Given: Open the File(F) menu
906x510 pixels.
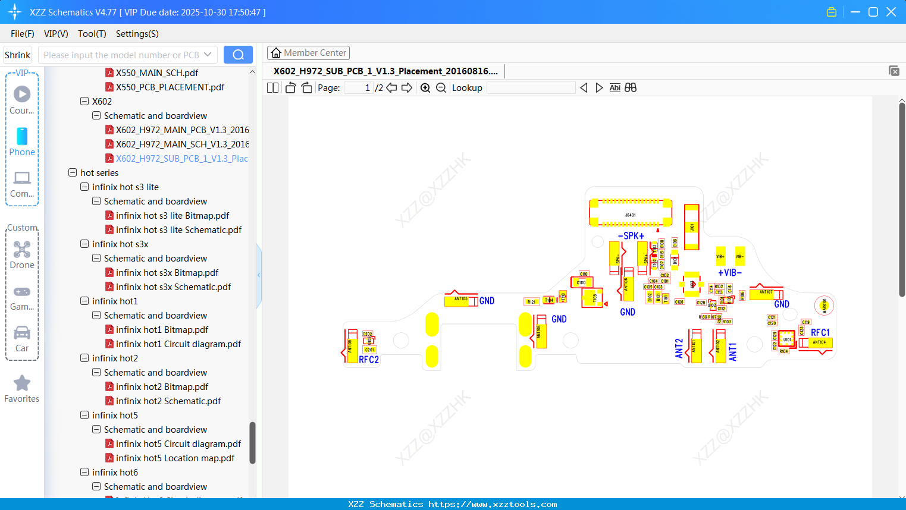Looking at the screenshot, I should (x=23, y=34).
